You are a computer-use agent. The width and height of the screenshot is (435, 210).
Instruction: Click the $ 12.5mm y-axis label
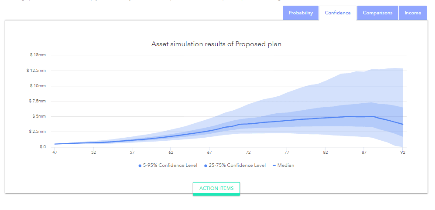coord(37,71)
